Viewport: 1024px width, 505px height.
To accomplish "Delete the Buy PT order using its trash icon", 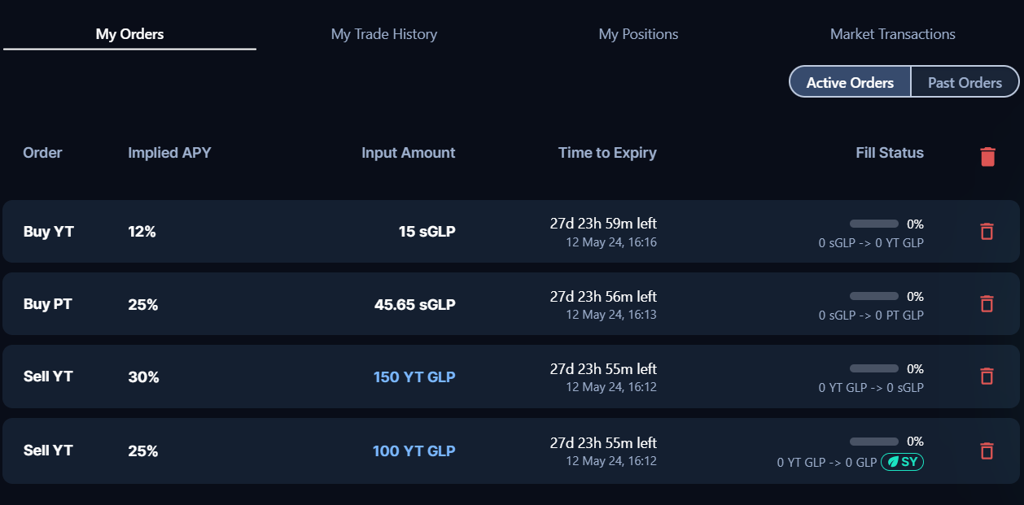I will (x=987, y=303).
